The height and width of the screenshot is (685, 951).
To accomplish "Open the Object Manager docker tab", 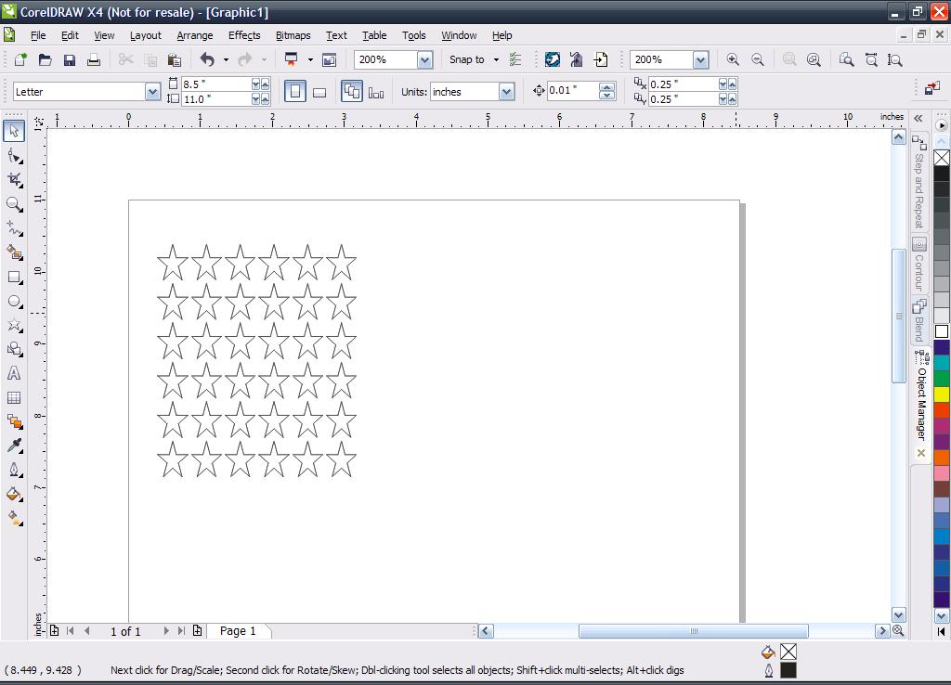I will click(920, 399).
